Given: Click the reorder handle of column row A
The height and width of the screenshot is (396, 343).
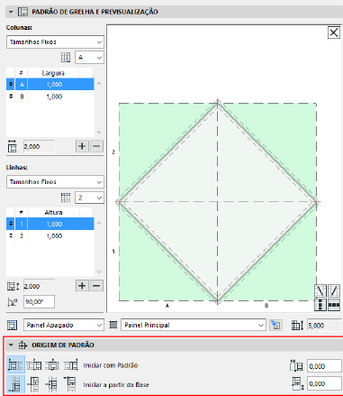Looking at the screenshot, I should click(11, 85).
